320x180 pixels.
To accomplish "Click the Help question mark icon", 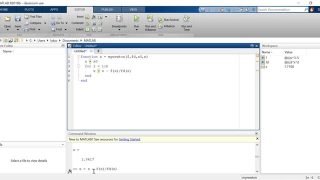I will 247,9.
